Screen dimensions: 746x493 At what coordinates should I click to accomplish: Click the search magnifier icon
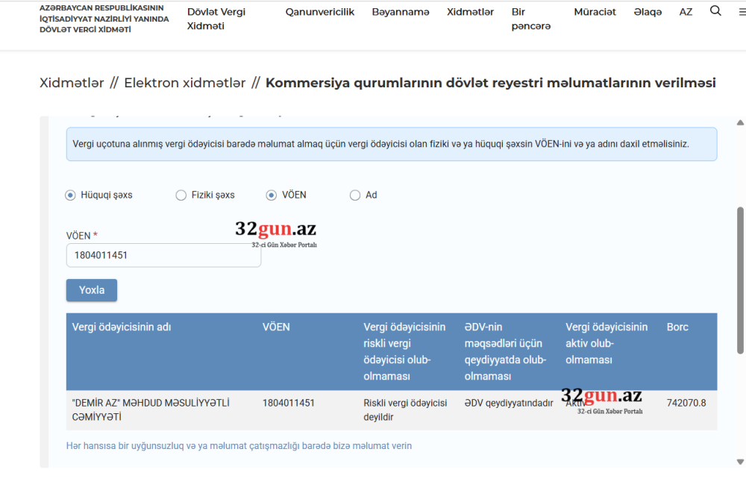715,11
